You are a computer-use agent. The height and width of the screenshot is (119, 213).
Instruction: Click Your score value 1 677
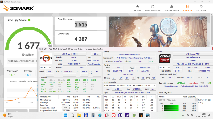pyautogui.click(x=12, y=75)
